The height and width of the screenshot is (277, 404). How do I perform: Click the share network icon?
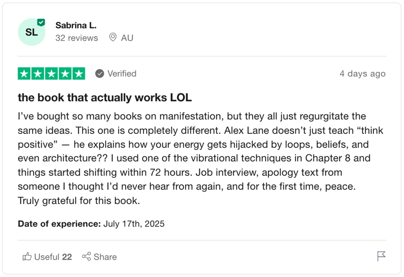[x=86, y=257]
